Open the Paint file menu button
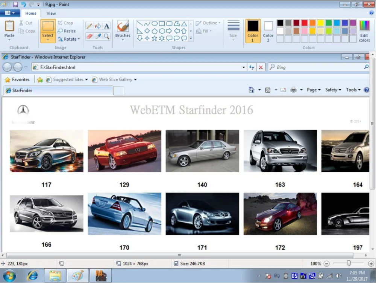This screenshot has height=284, width=376. point(10,13)
